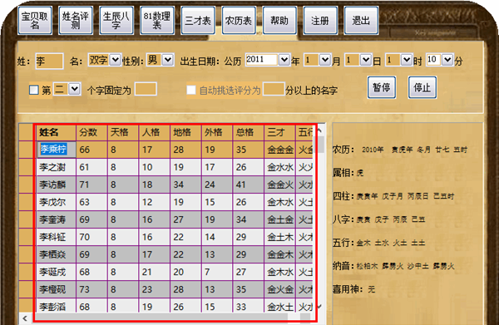The image size is (499, 325).
Task: Click the 姓名 column header
Action: 57,132
